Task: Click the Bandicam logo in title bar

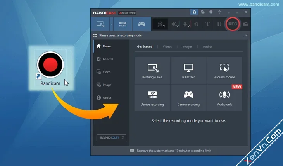Action: (104, 13)
